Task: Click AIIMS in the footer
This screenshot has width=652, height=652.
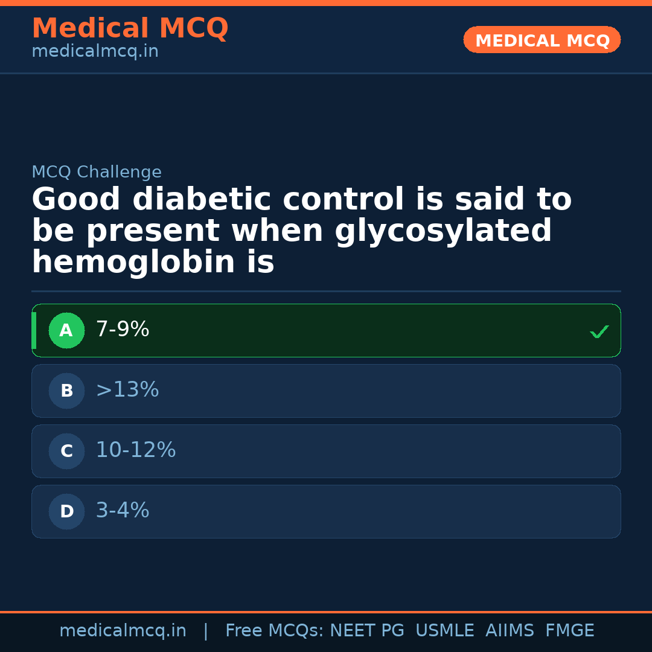Action: tap(510, 631)
